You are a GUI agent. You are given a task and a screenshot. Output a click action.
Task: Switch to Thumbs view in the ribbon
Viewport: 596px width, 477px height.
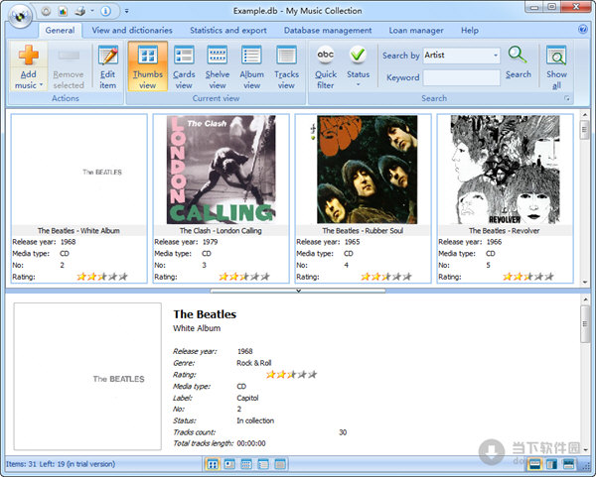pyautogui.click(x=147, y=66)
